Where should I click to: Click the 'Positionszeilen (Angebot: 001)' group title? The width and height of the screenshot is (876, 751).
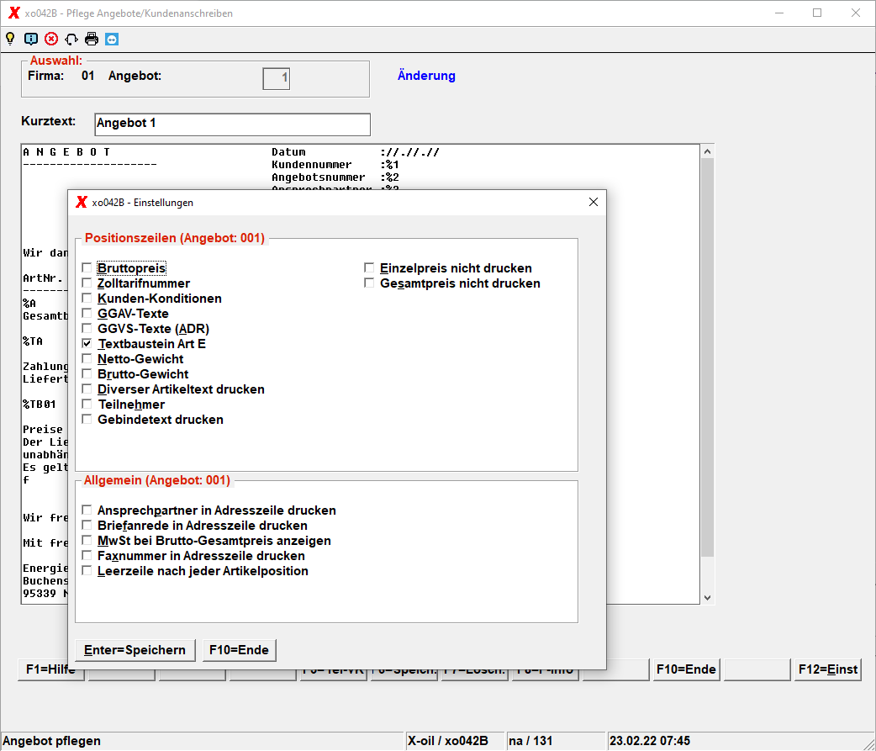click(175, 238)
